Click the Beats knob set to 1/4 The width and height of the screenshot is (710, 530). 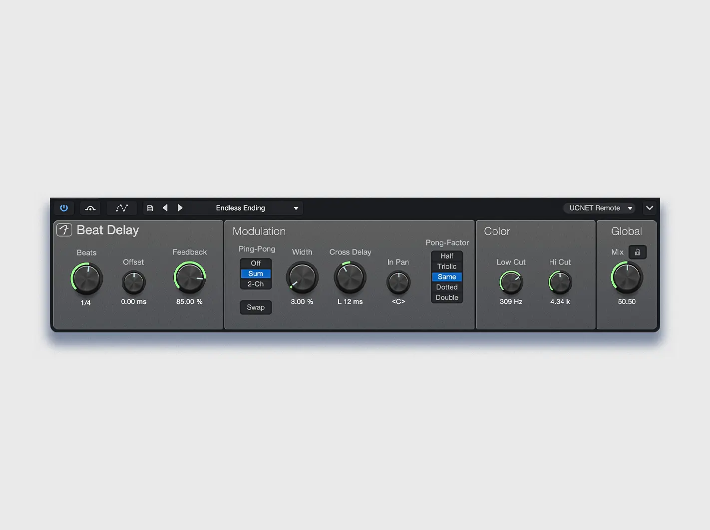point(86,278)
